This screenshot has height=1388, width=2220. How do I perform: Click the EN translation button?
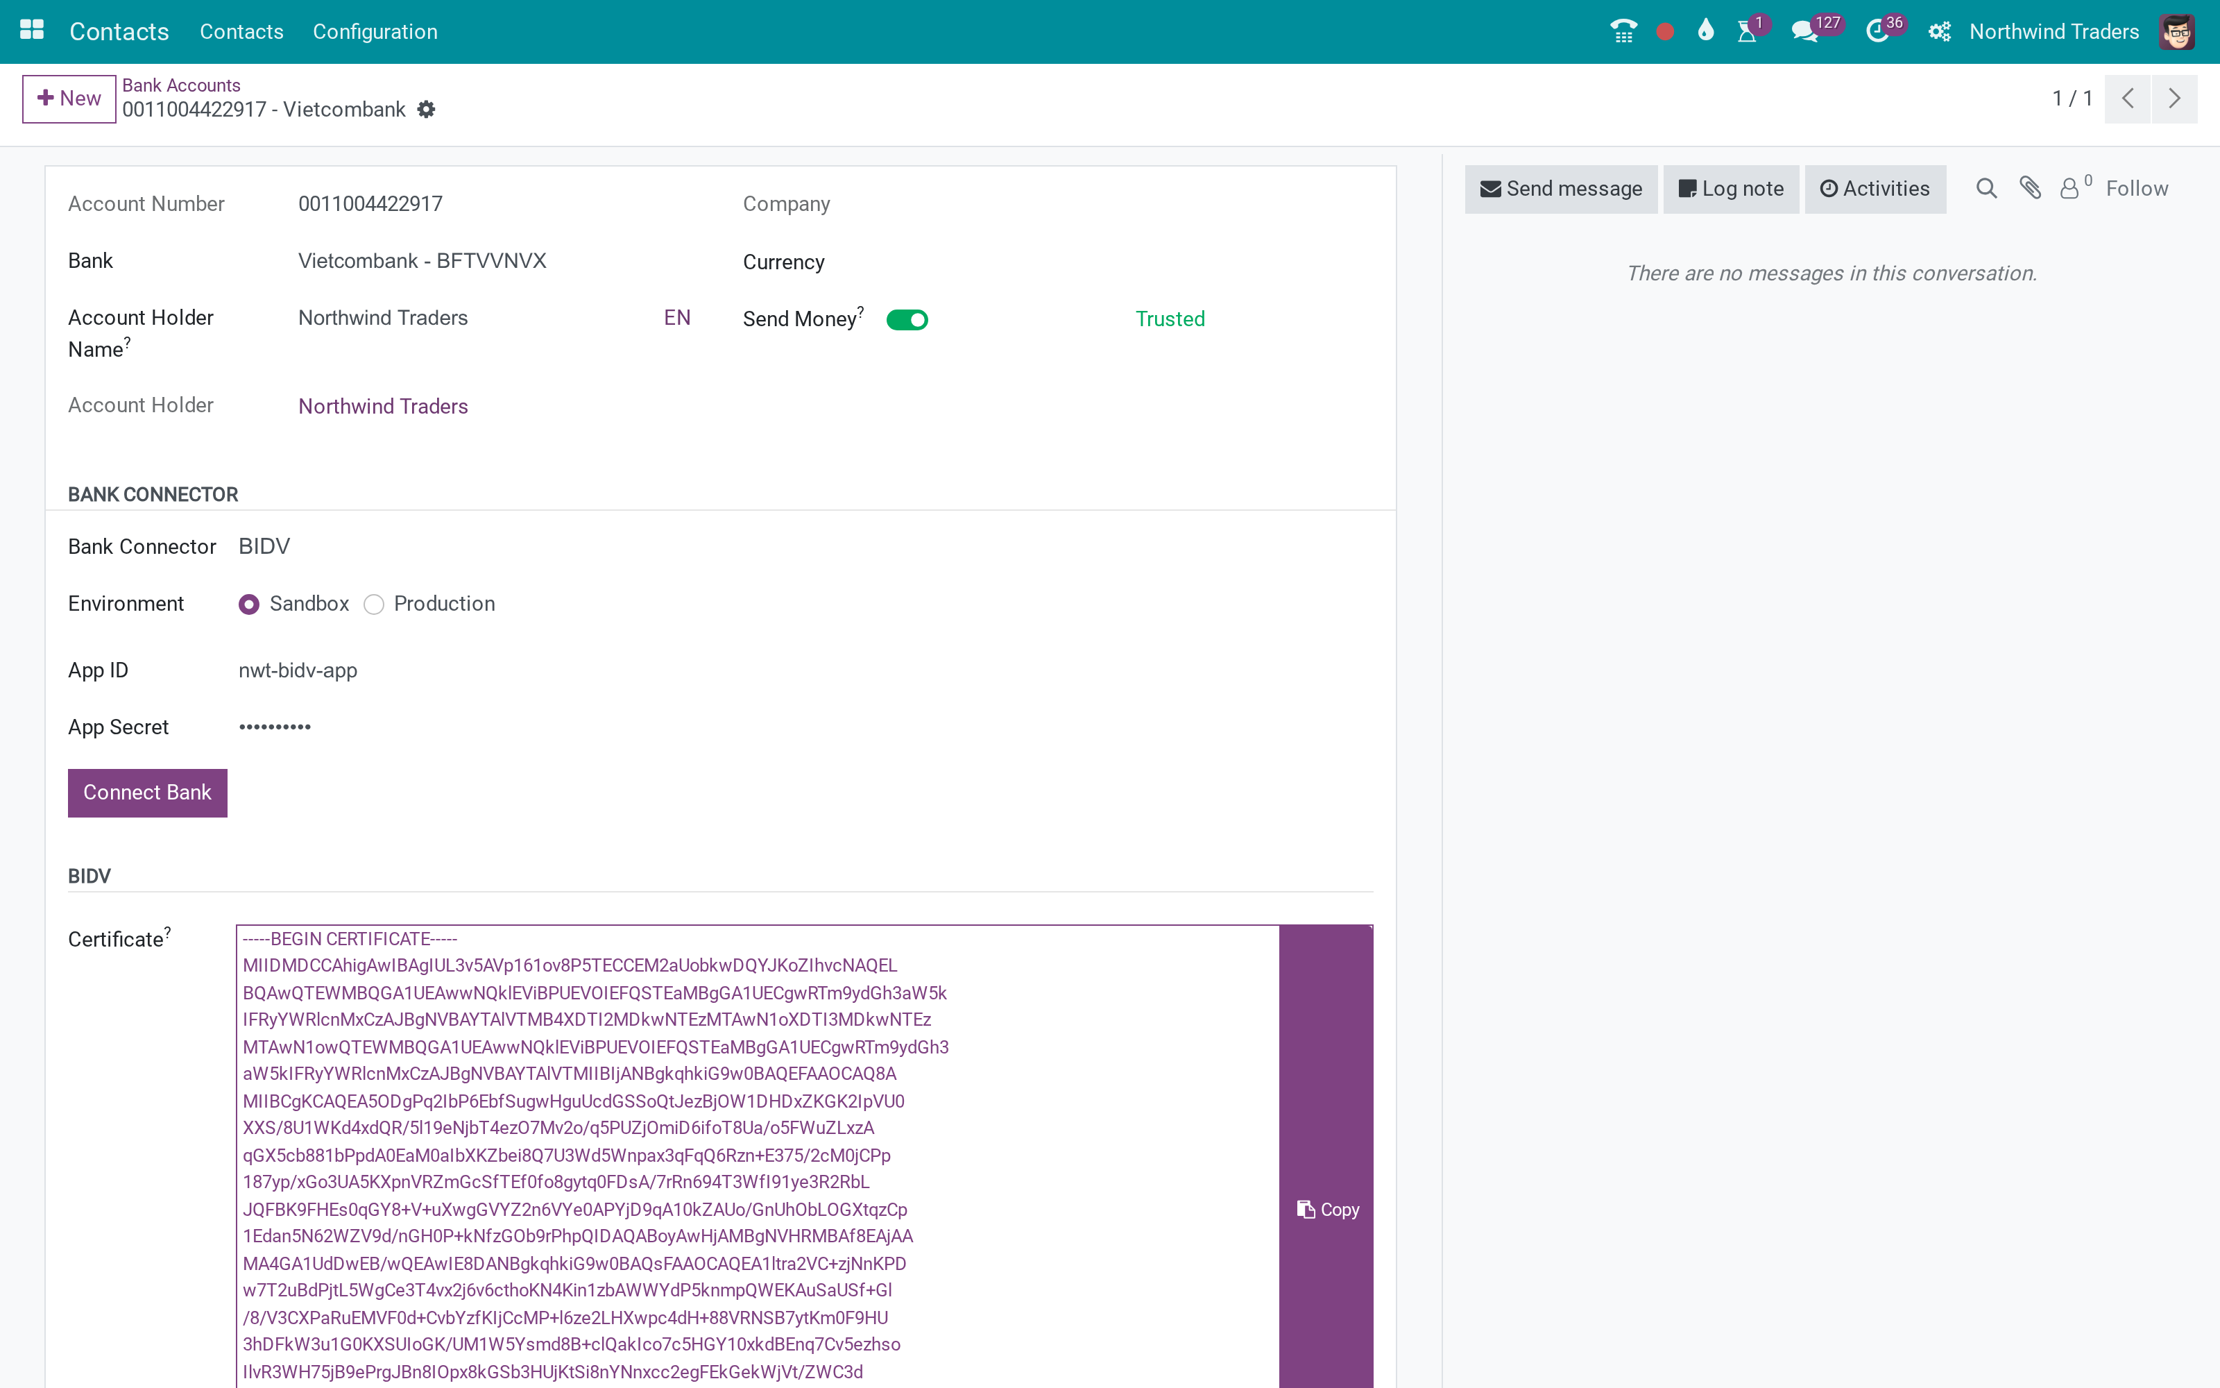coord(677,318)
